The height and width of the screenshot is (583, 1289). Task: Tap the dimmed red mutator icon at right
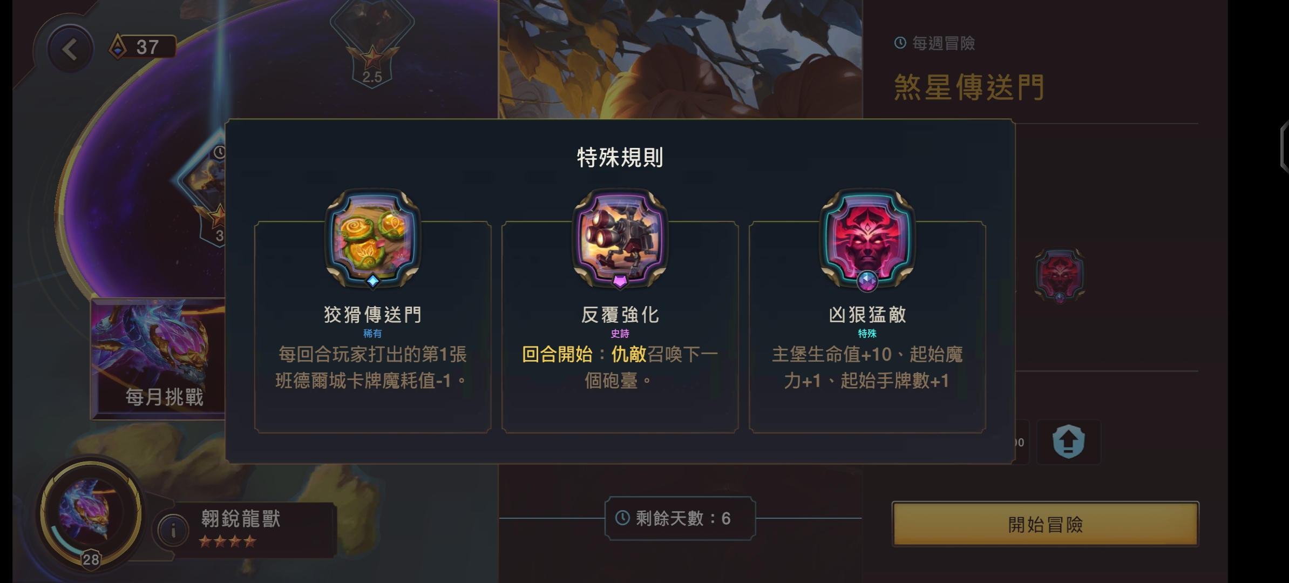click(1059, 276)
